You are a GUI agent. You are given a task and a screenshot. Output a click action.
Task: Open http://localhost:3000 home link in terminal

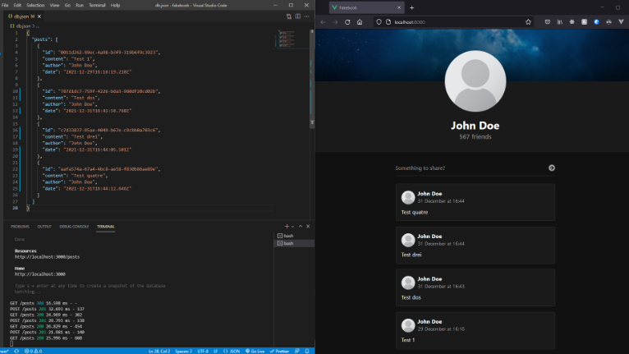point(40,274)
